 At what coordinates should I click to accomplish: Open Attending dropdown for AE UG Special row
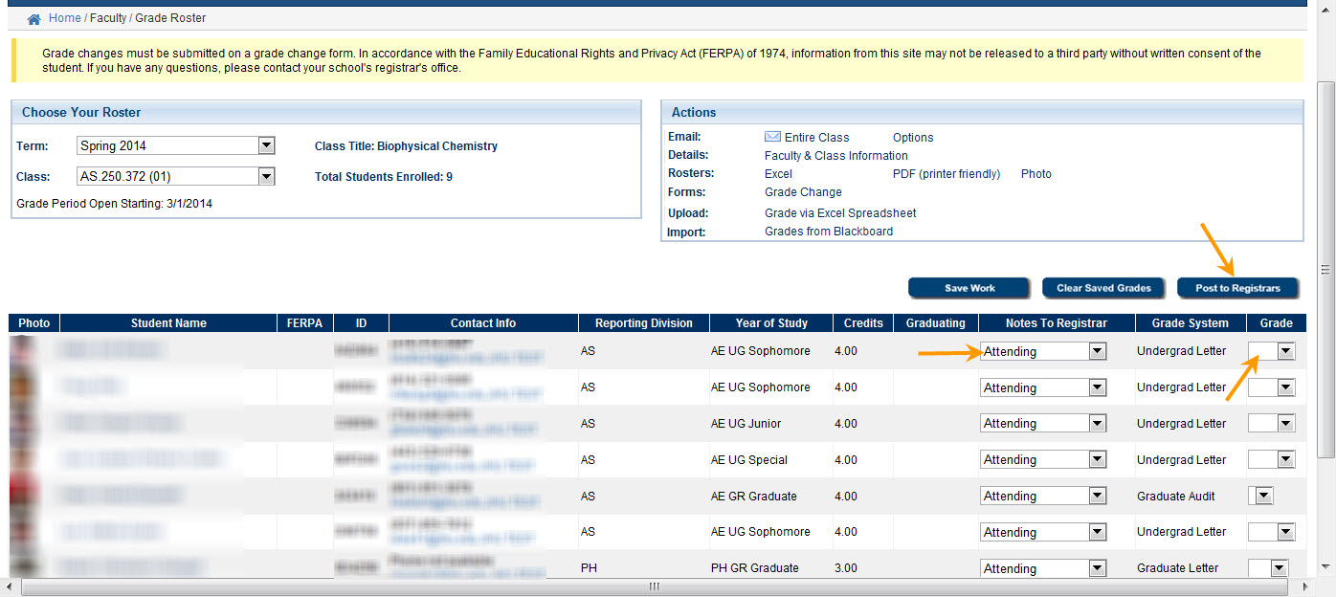click(x=1043, y=459)
